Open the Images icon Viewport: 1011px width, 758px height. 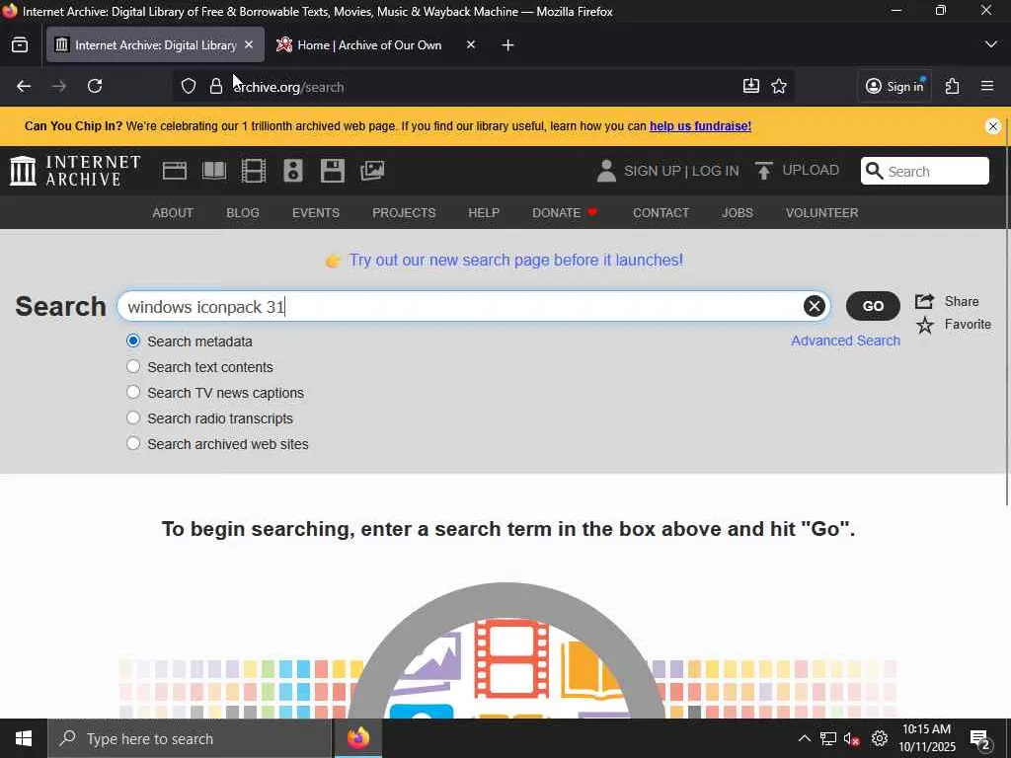tap(372, 171)
